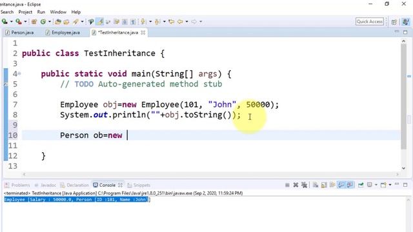
Task: Click the Back navigation arrow
Action: [x=180, y=21]
